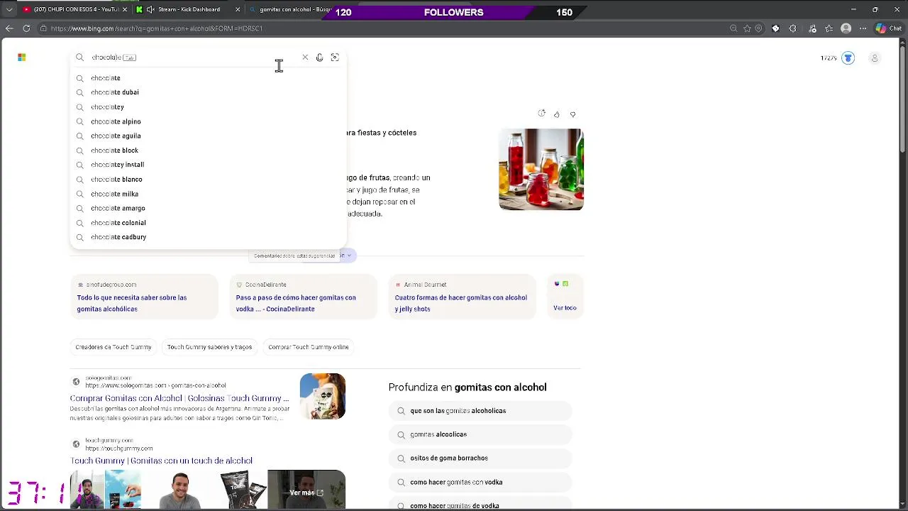Open the browser profile avatar

(846, 28)
